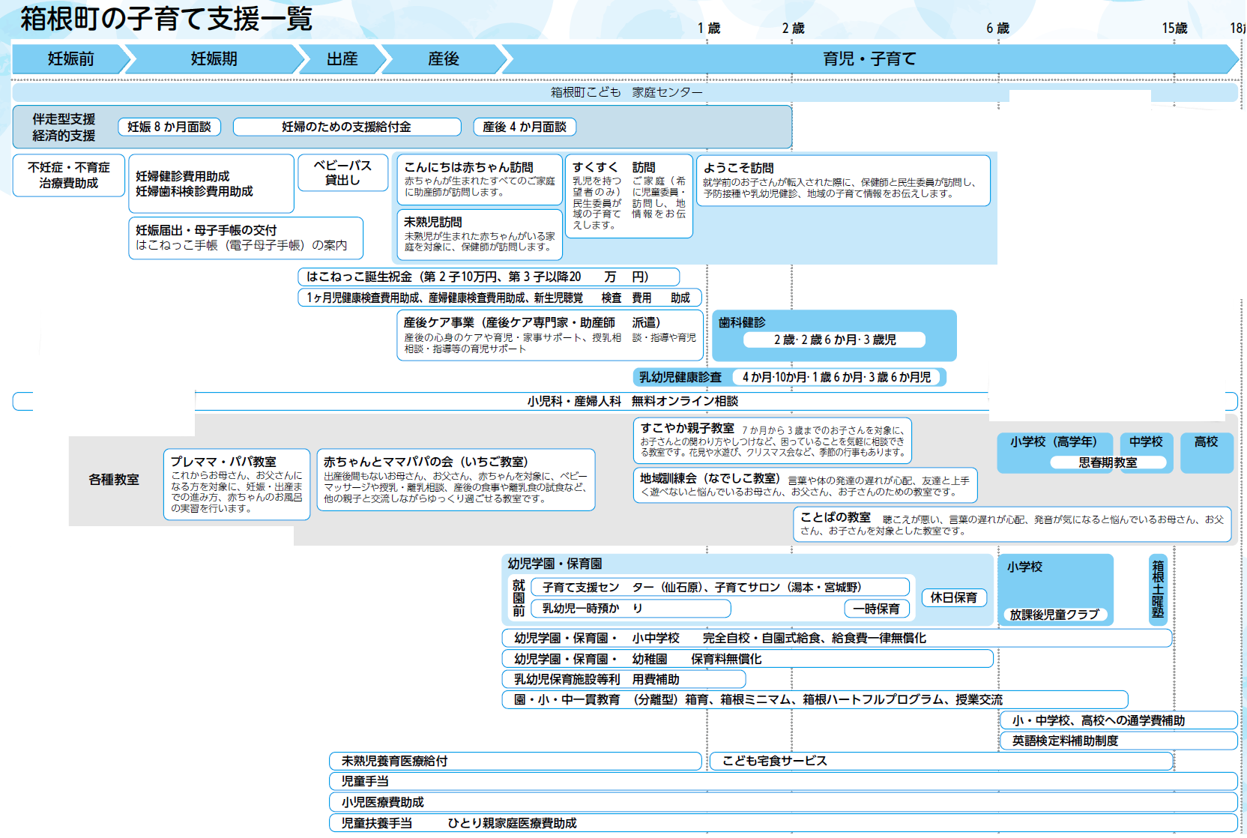The height and width of the screenshot is (838, 1247).
Task: Click 妊娠届出・母子手帳の交付 box
Action: coord(246,238)
